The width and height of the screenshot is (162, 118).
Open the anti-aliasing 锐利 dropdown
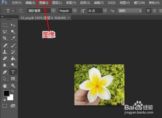tap(130, 11)
